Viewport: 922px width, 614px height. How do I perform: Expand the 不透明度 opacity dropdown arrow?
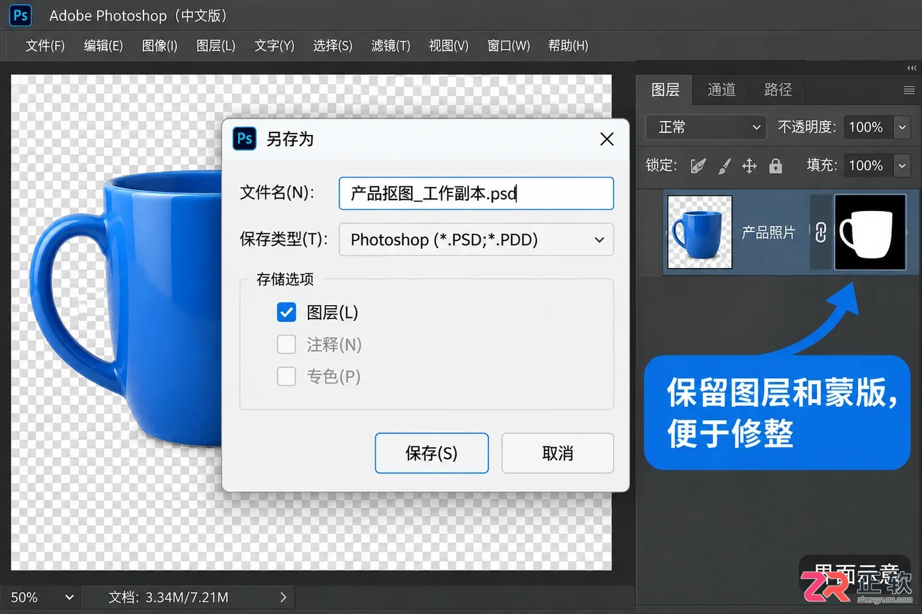pos(902,127)
